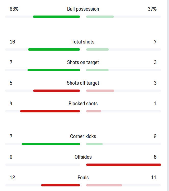Image resolution: width=169 pixels, height=191 pixels.
Task: Click the away 37% possession value
Action: (x=152, y=9)
